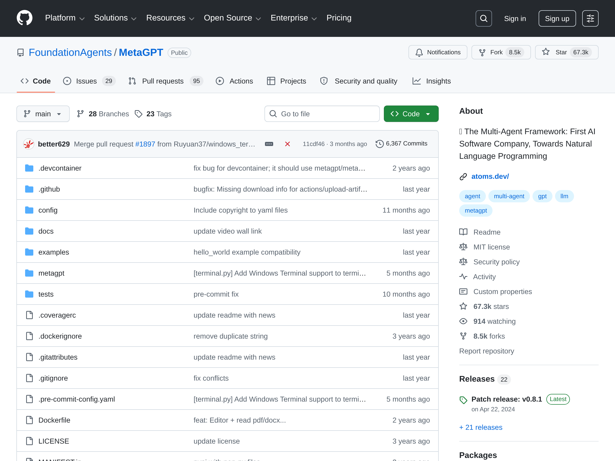Click the GitHub octocat logo
The height and width of the screenshot is (461, 615).
coord(24,18)
